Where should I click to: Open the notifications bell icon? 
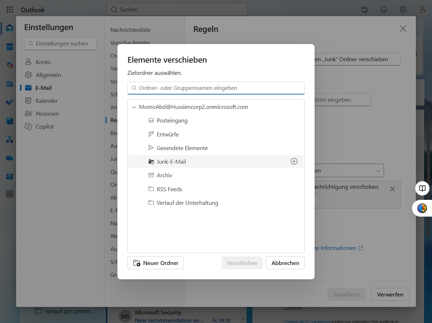tap(384, 10)
